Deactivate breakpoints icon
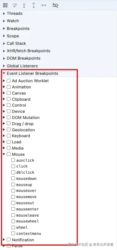Screen dimensions: 117x250 55,6
